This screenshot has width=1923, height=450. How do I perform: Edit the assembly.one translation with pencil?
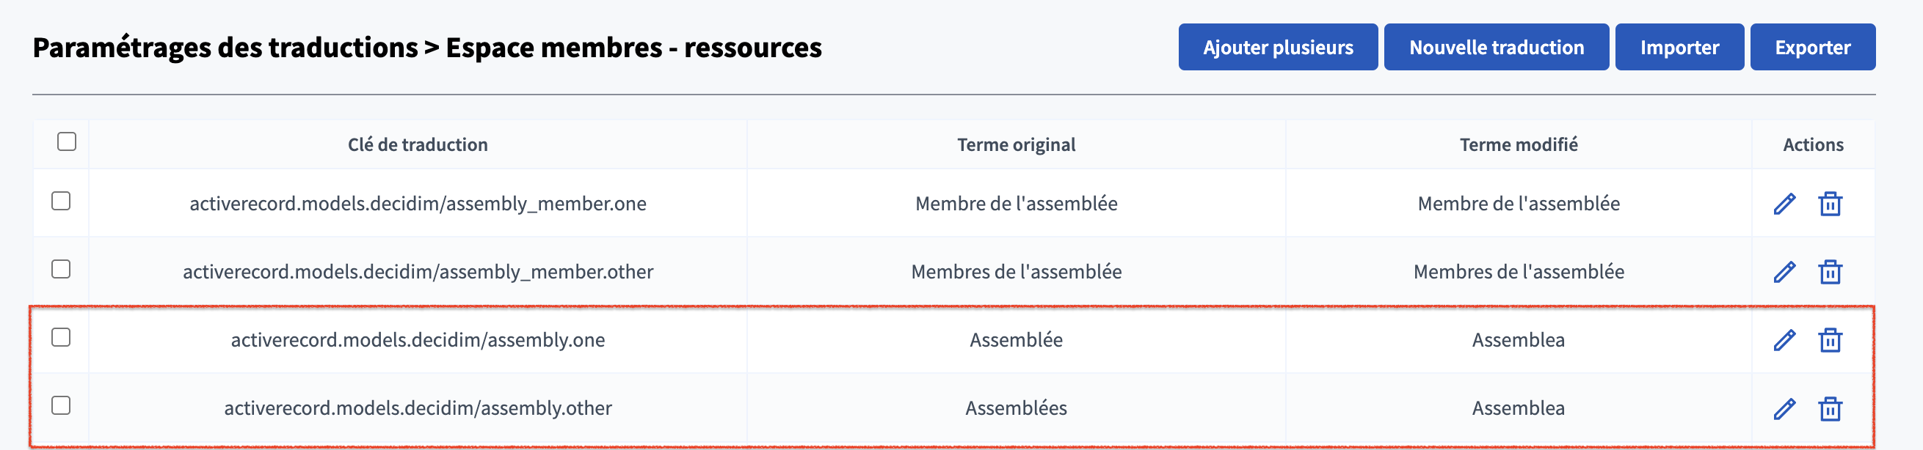[x=1784, y=341]
